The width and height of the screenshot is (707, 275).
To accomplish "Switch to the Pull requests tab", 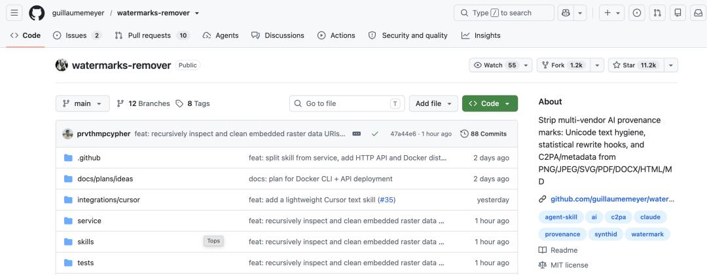I will 152,35.
